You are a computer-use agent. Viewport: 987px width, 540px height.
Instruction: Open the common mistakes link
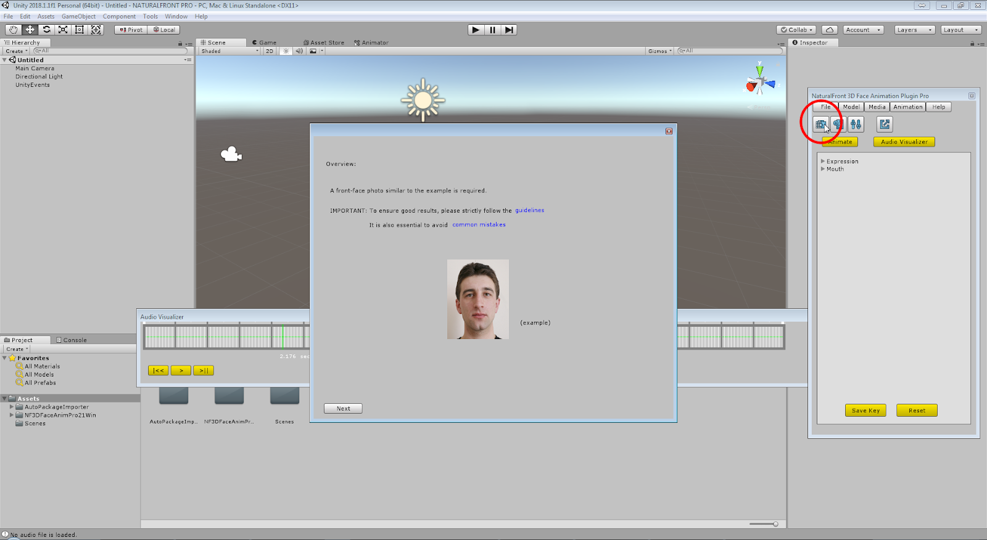click(479, 224)
